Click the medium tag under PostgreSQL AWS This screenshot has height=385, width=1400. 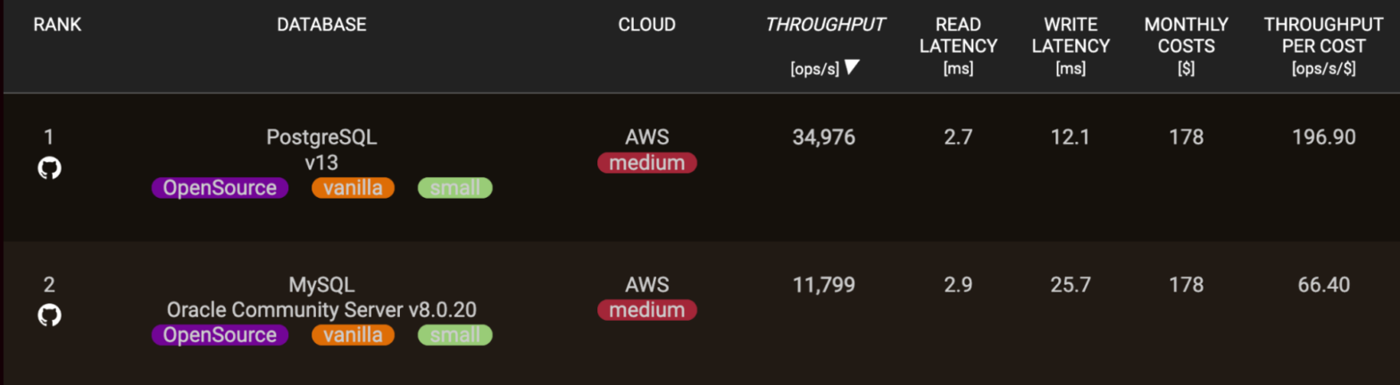click(x=646, y=163)
